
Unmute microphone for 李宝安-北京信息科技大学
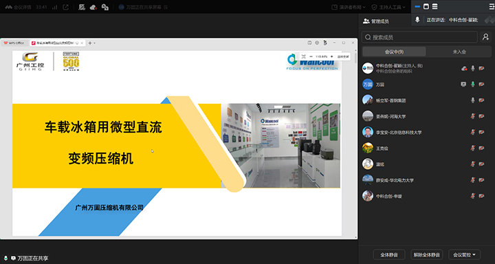tap(473, 132)
